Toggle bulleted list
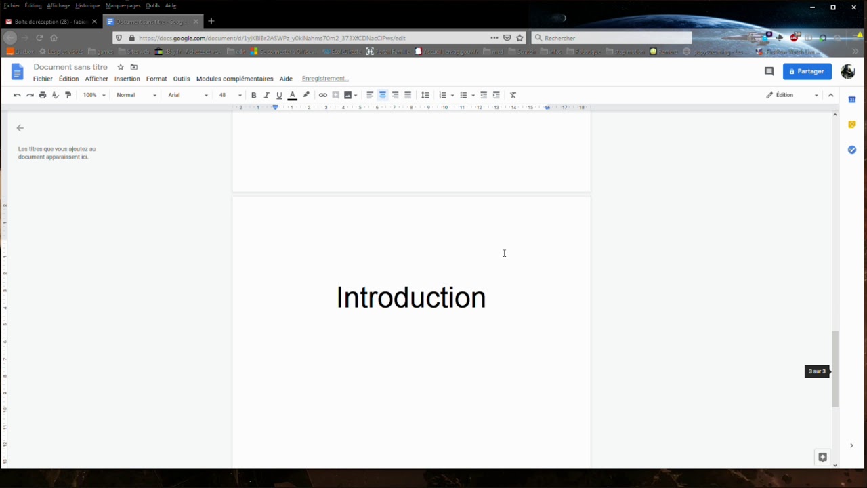This screenshot has width=867, height=488. point(463,95)
